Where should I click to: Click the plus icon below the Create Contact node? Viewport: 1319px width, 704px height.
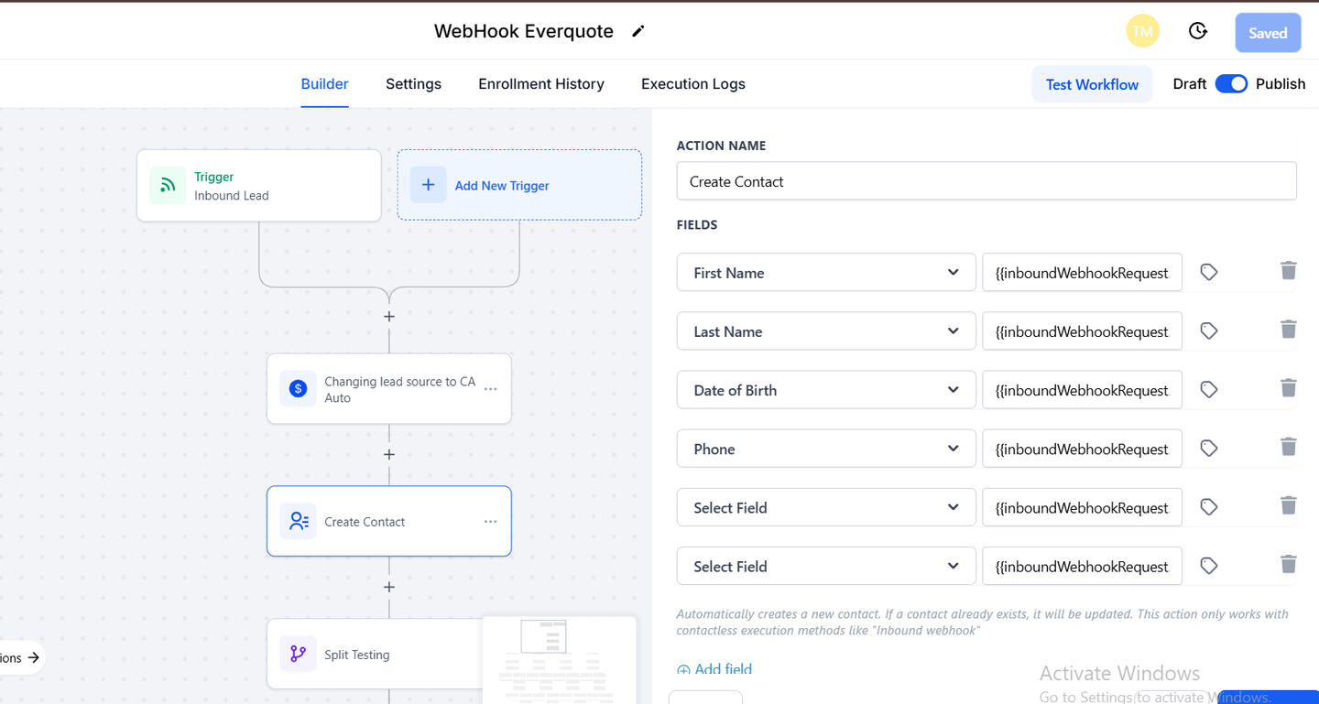tap(389, 587)
